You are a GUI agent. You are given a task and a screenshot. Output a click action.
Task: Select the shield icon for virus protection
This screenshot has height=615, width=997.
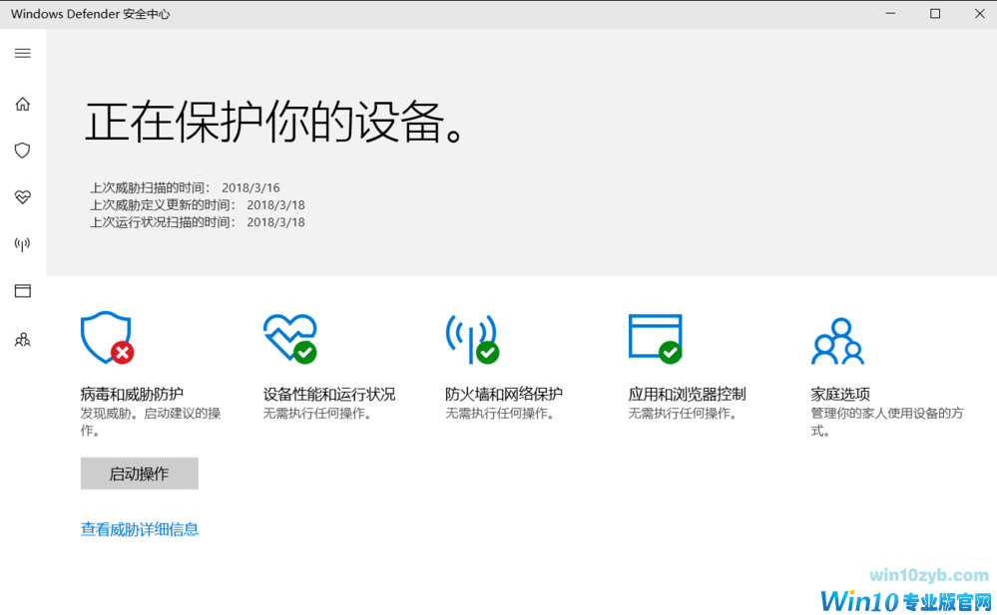(22, 151)
